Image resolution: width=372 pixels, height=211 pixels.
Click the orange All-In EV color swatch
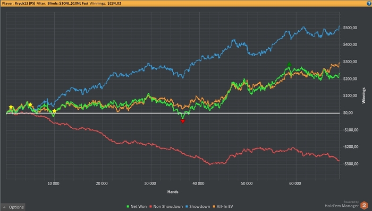(x=214, y=207)
